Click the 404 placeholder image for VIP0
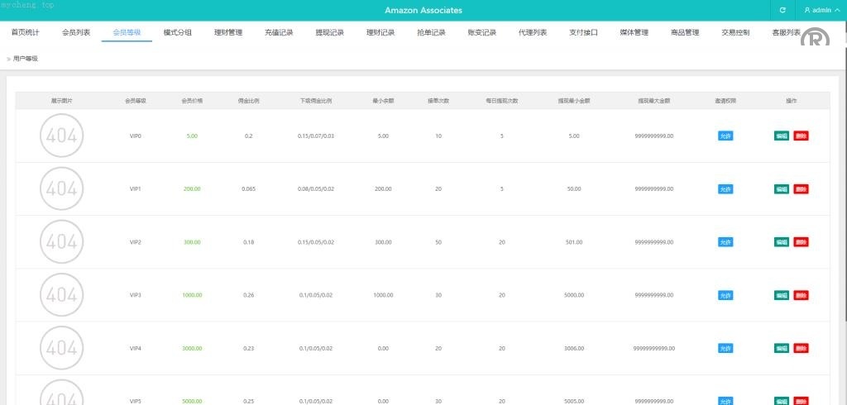The width and height of the screenshot is (847, 405). pos(62,136)
